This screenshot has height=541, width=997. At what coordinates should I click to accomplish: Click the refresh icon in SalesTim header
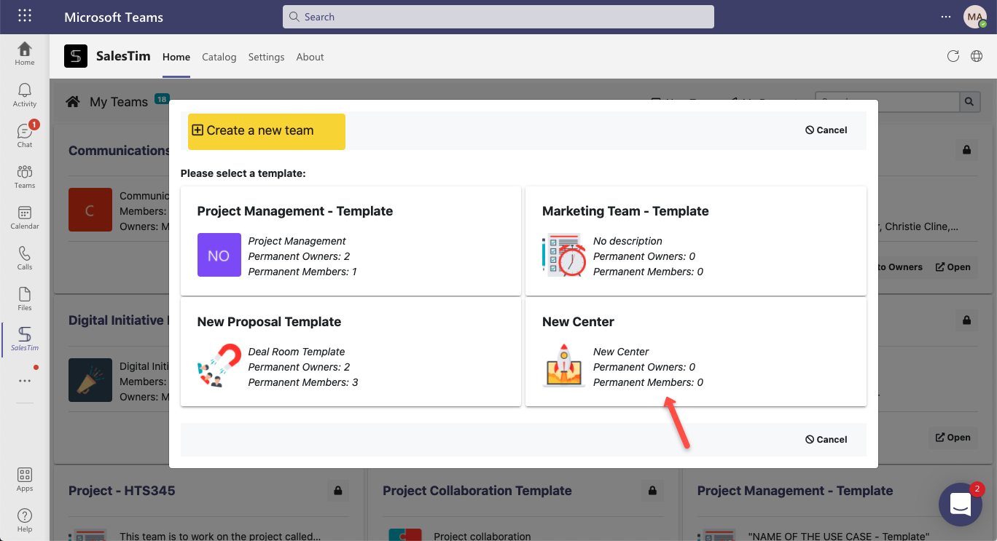pos(953,57)
